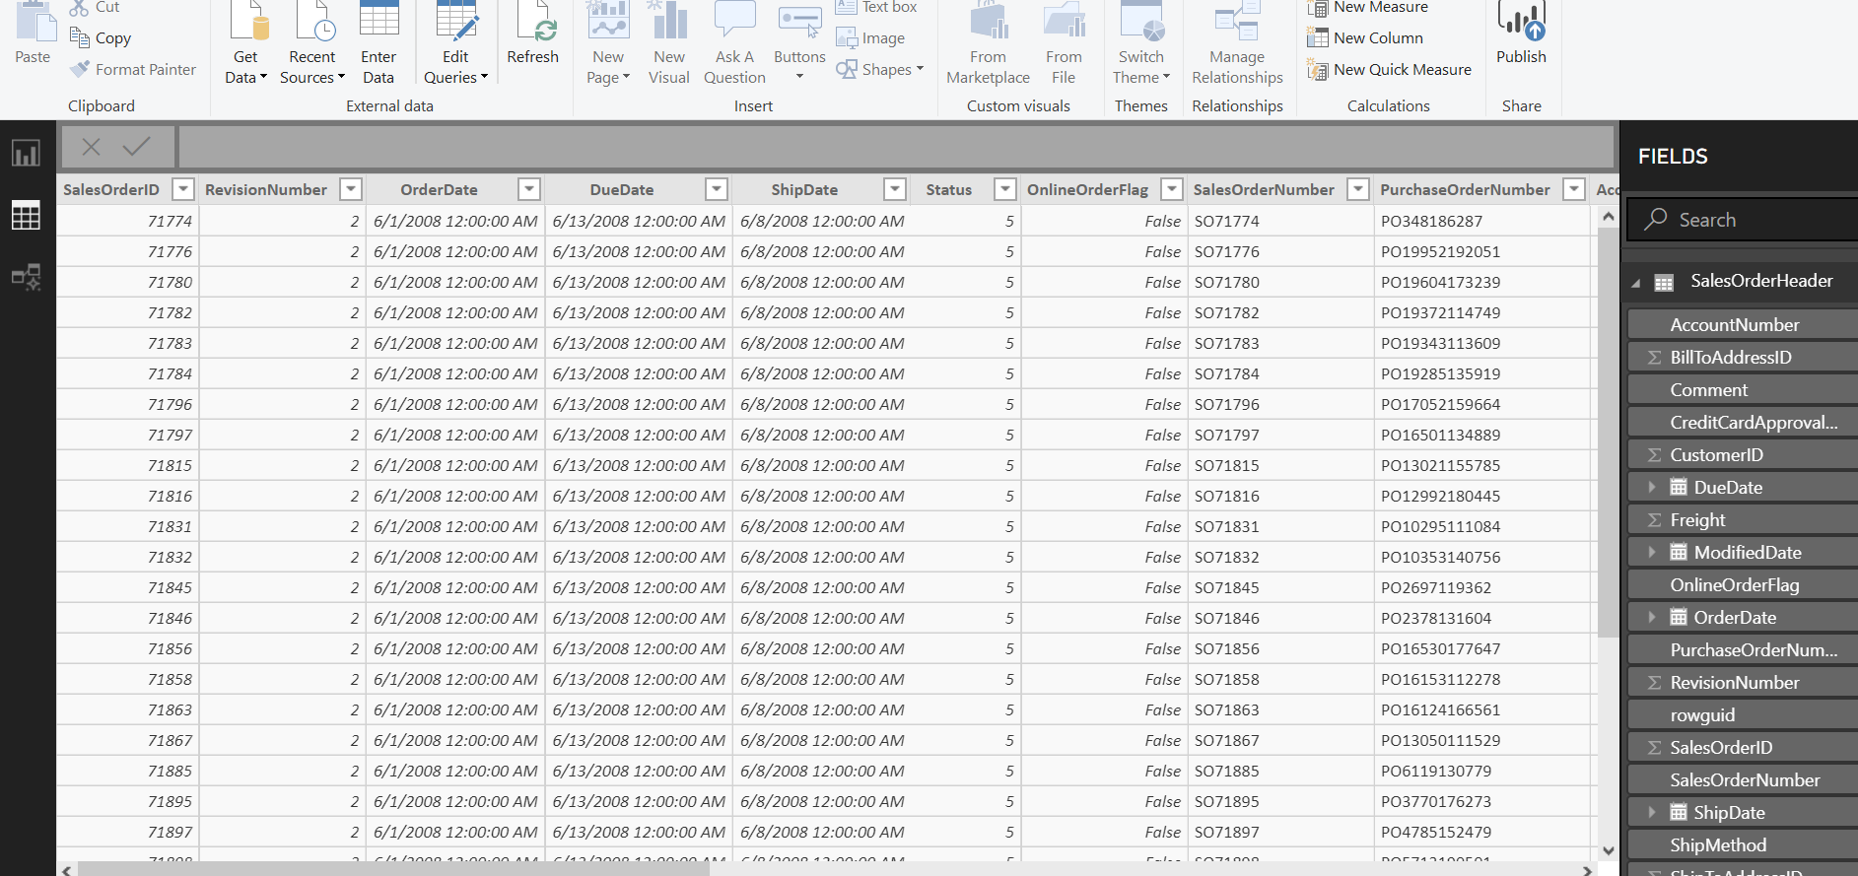
Task: Open the Report view from the sidebar
Action: click(26, 153)
